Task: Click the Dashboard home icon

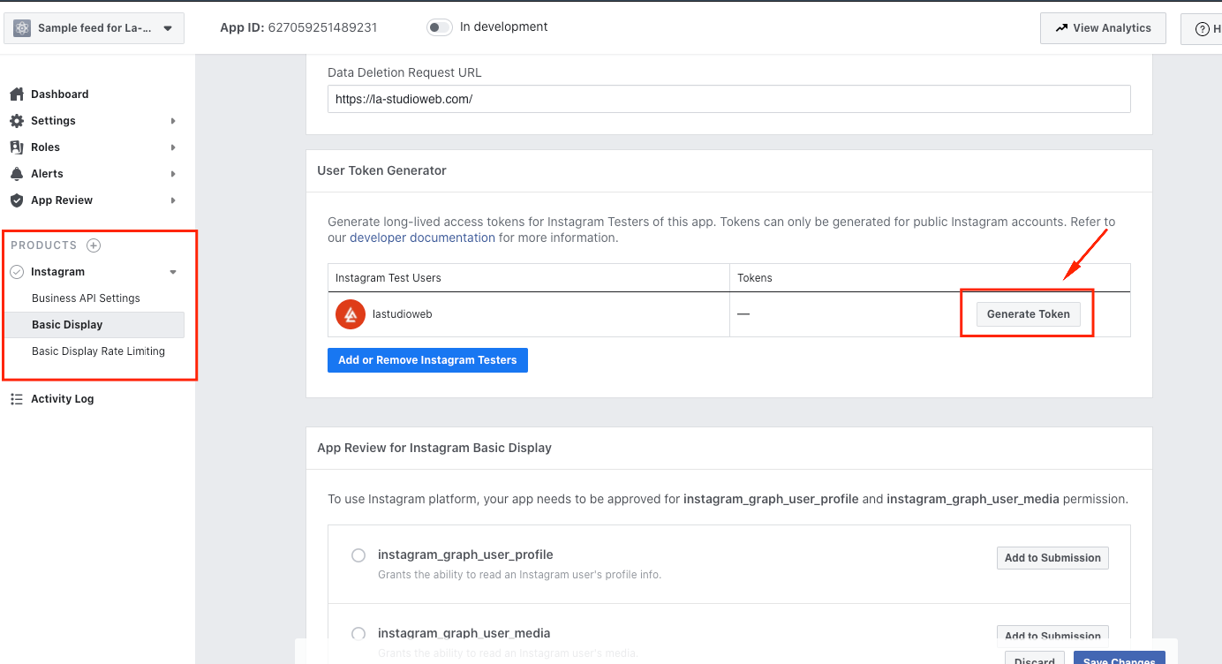Action: (x=16, y=94)
